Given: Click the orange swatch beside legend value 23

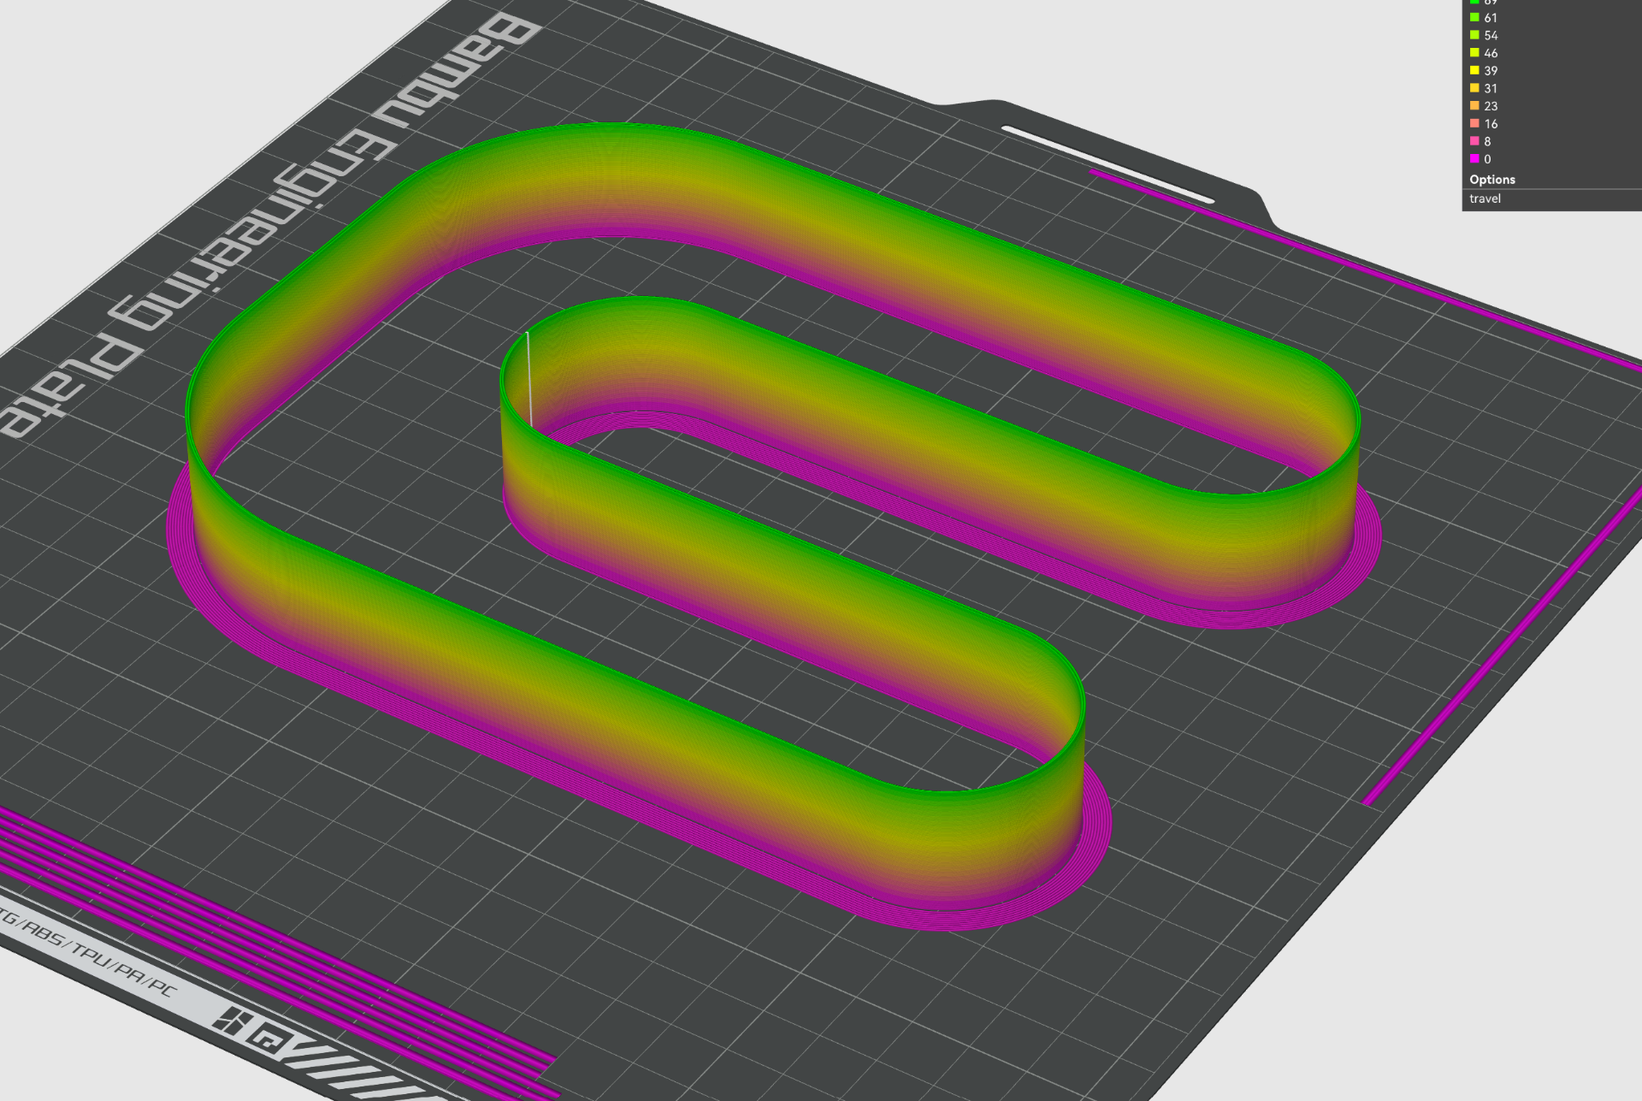Looking at the screenshot, I should (1474, 106).
